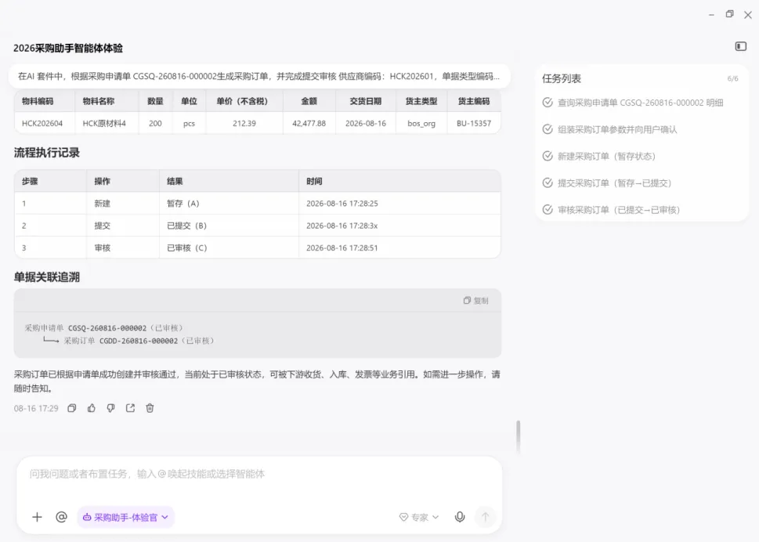
Task: Click timestamp 2026-08-16 17:28:51
Action: click(x=342, y=248)
